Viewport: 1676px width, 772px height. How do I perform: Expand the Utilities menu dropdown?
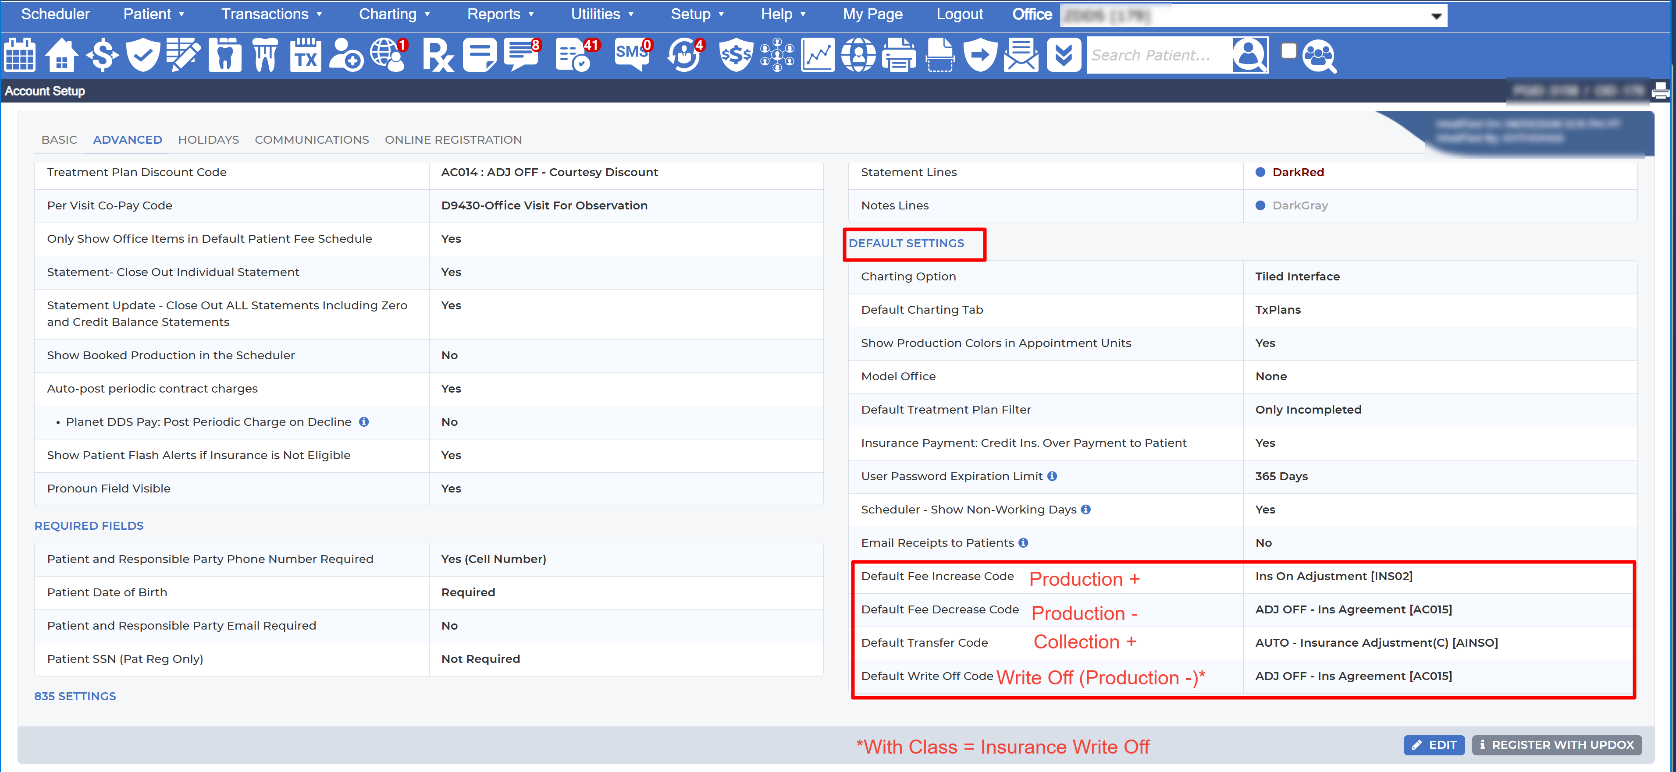pyautogui.click(x=602, y=14)
